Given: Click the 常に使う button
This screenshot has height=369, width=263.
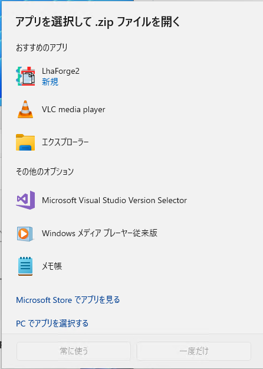Looking at the screenshot, I should tap(74, 351).
